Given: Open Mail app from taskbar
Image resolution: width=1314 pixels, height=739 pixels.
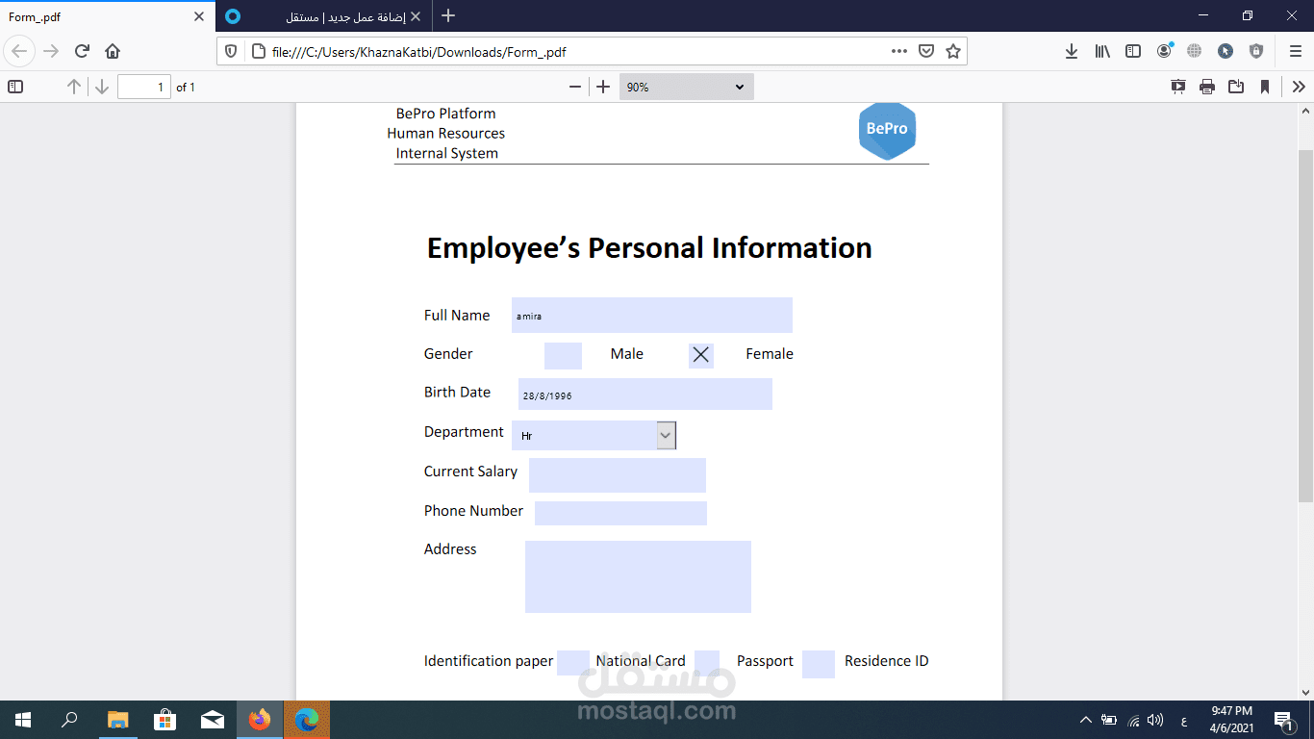Looking at the screenshot, I should tap(212, 719).
